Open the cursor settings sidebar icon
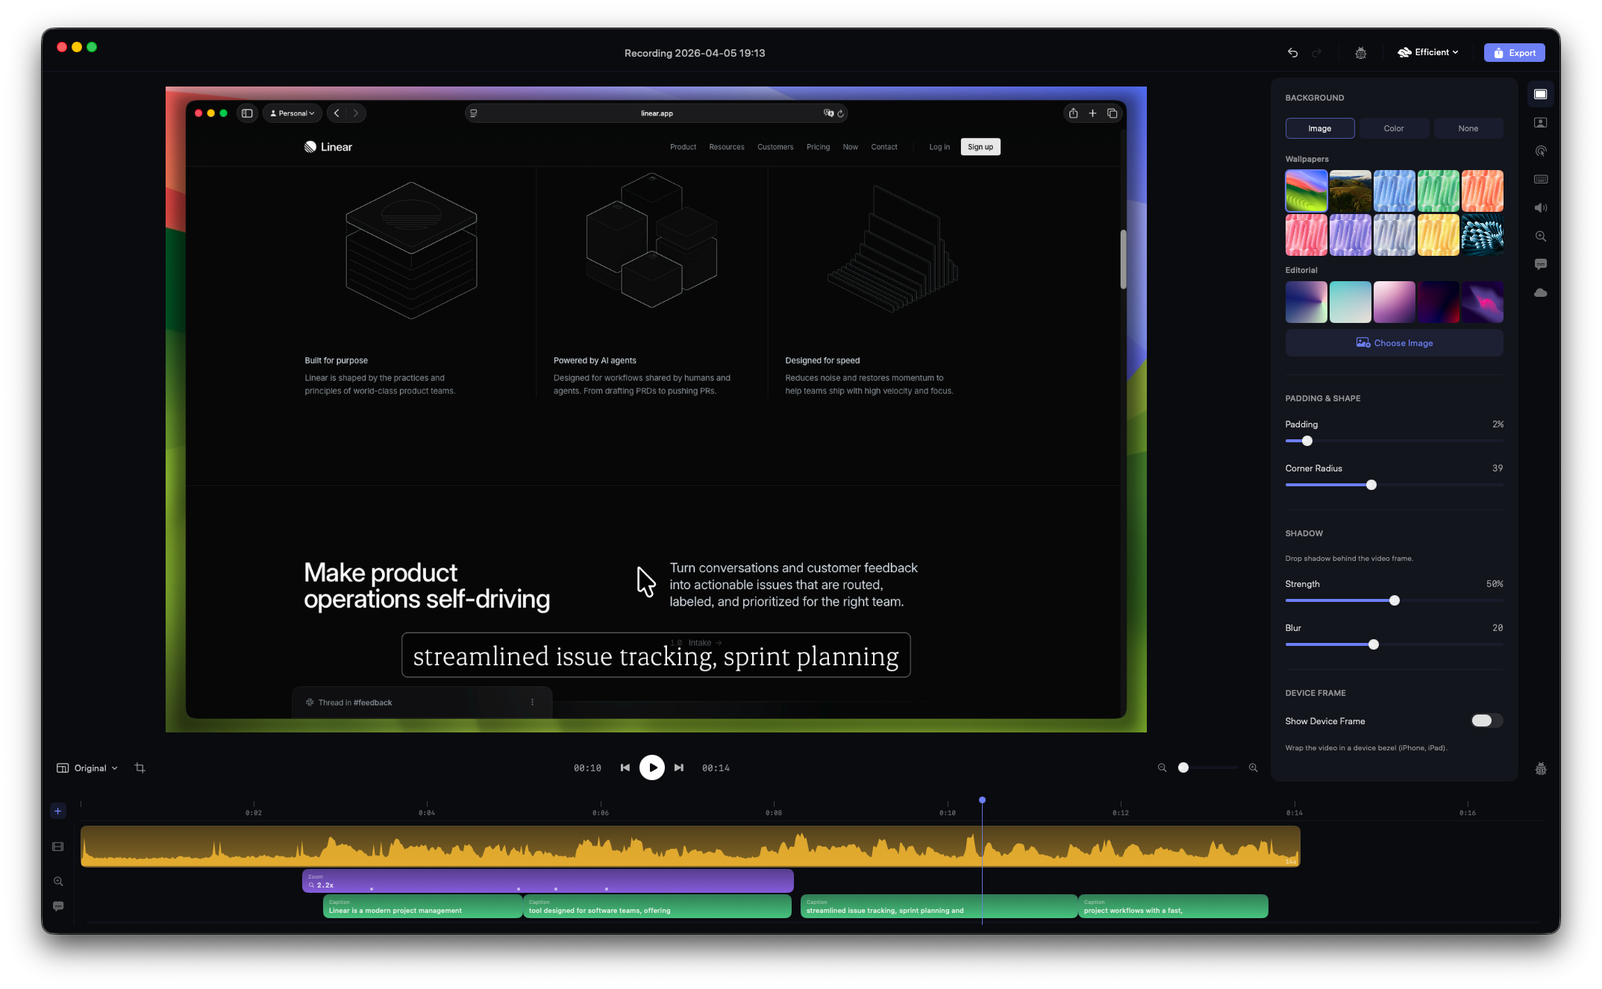The image size is (1602, 989). pos(1540,151)
